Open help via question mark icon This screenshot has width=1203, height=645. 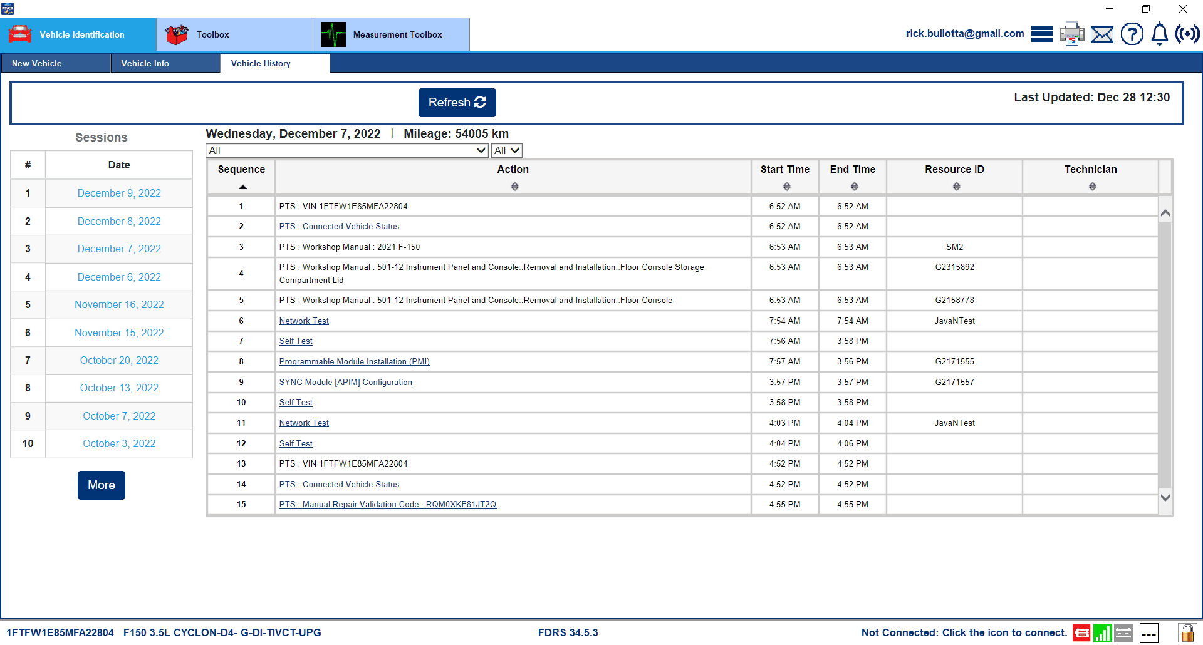[x=1132, y=34]
